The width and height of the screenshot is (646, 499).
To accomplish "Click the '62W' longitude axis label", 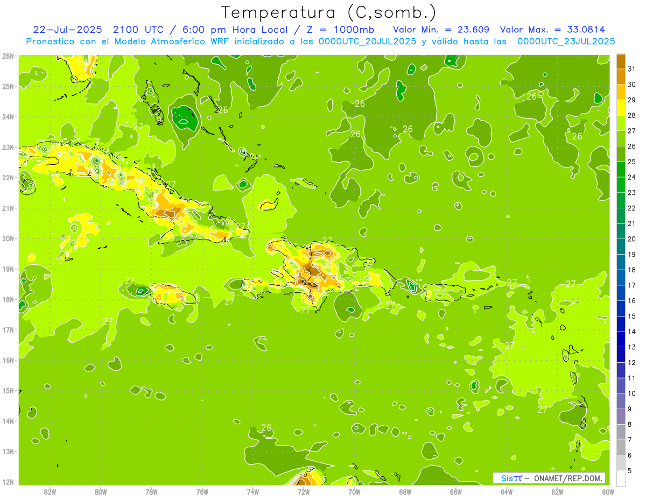I will [x=557, y=491].
